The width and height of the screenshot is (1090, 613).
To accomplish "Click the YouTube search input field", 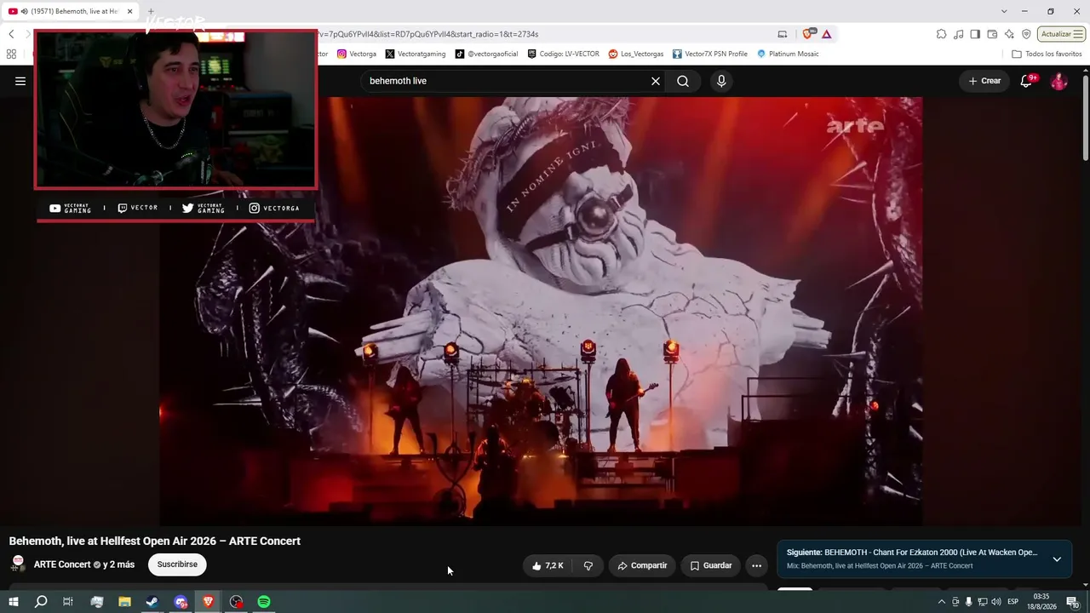I will (507, 81).
